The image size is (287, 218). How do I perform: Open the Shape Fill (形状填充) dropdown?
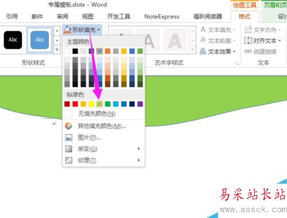point(82,30)
